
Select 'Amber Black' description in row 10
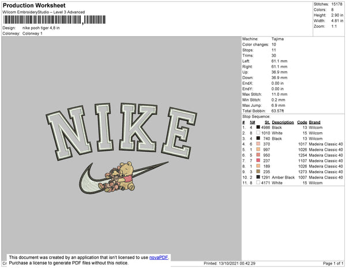tap(283, 177)
